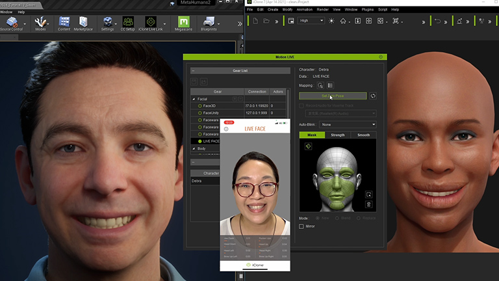Collapse the Facial gear group
499x281 pixels.
[194, 99]
